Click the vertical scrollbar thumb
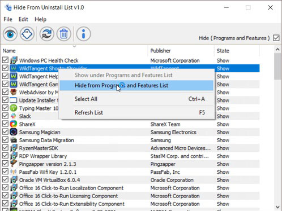Screen dimensions: 282x211 pyautogui.click(x=277, y=66)
